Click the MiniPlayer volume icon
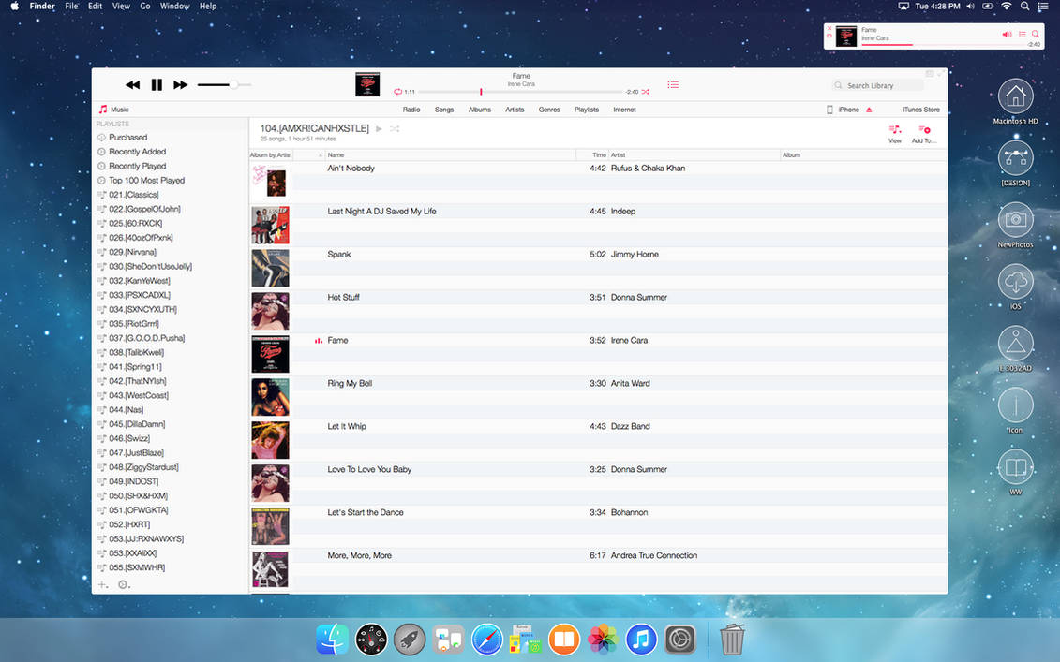1060x662 pixels. (1007, 34)
